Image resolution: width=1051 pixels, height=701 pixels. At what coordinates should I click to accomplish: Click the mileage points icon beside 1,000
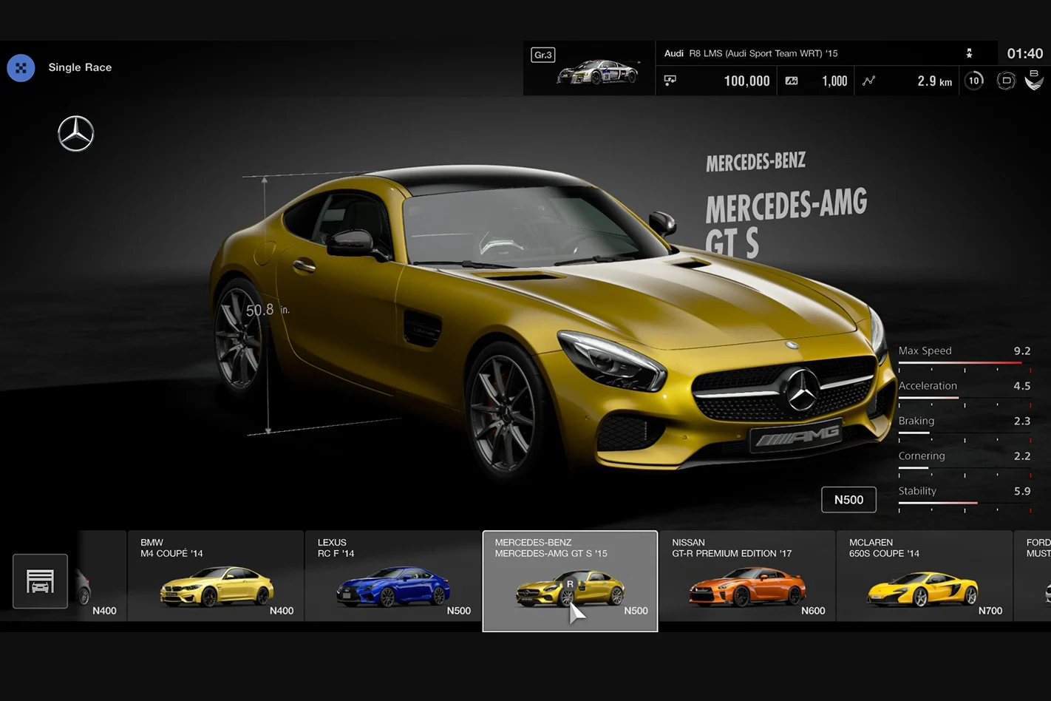point(792,81)
